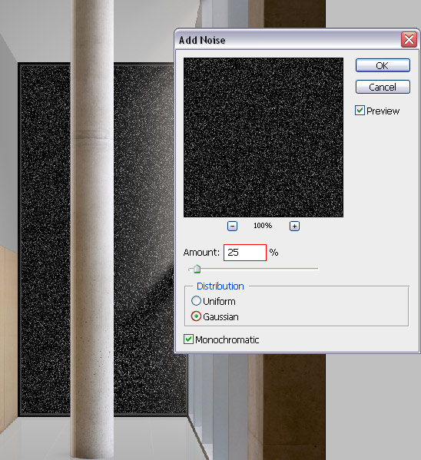Click the Amount label text
The image size is (421, 460).
(201, 253)
